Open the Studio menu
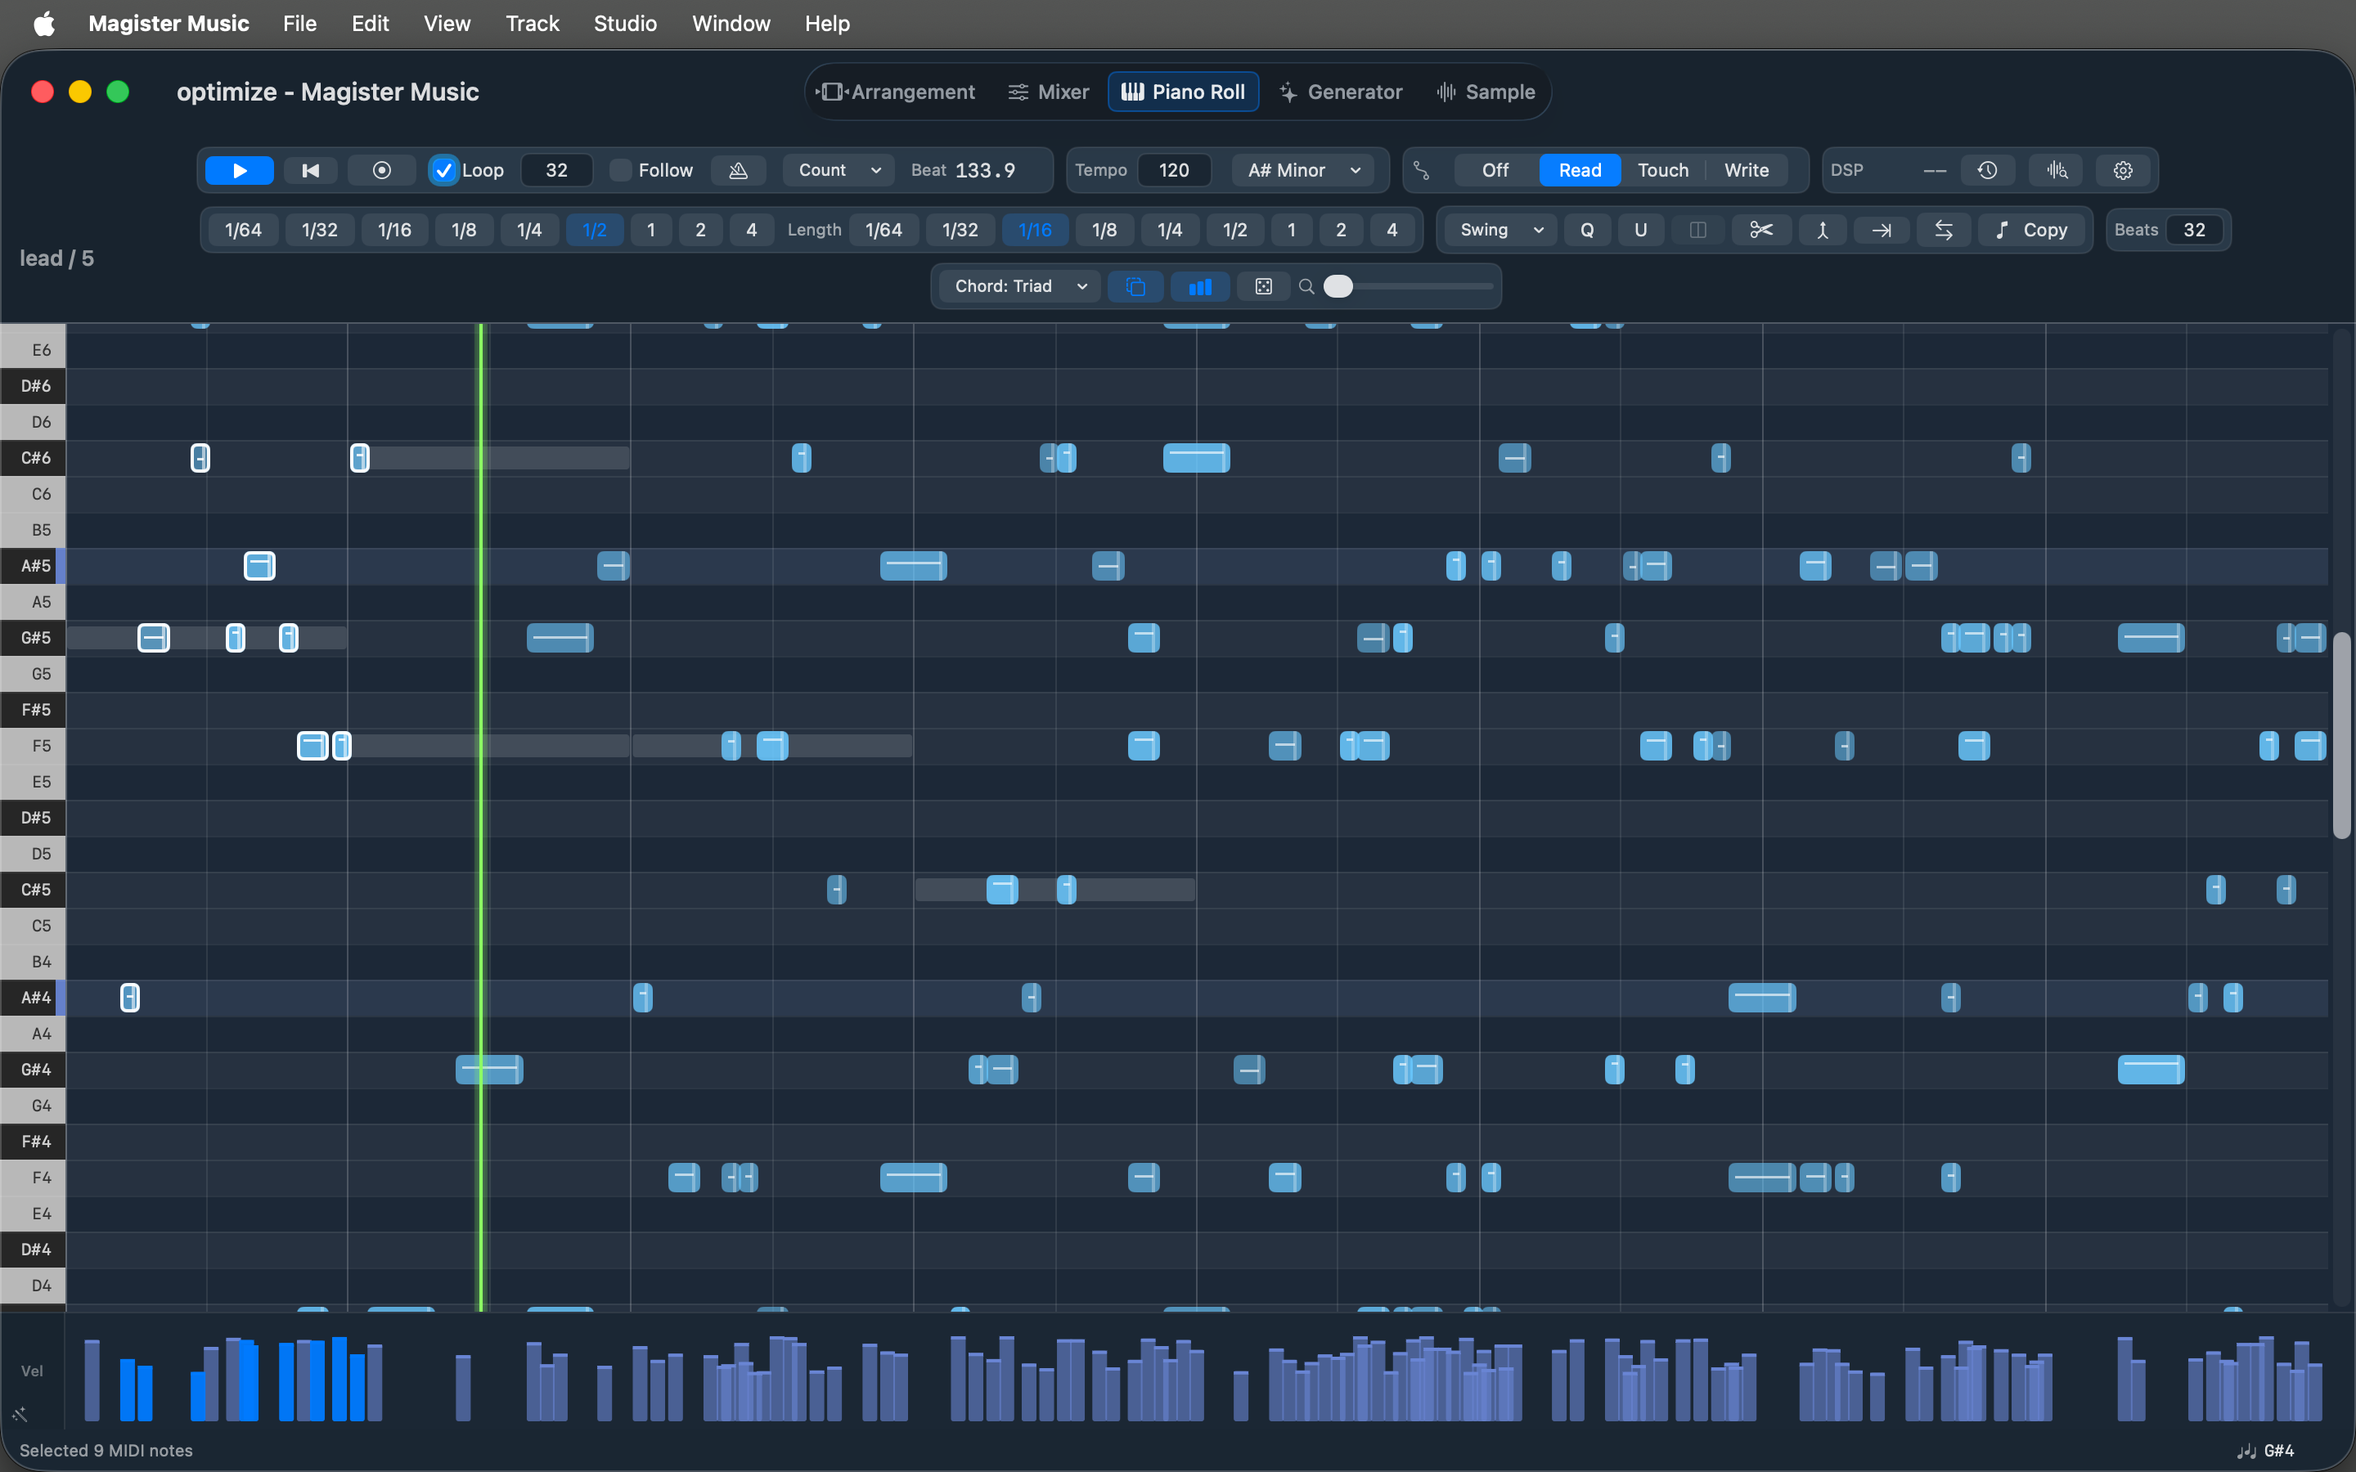The width and height of the screenshot is (2356, 1472). (625, 24)
